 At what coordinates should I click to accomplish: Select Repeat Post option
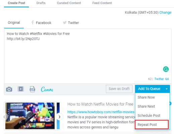coord(152,125)
